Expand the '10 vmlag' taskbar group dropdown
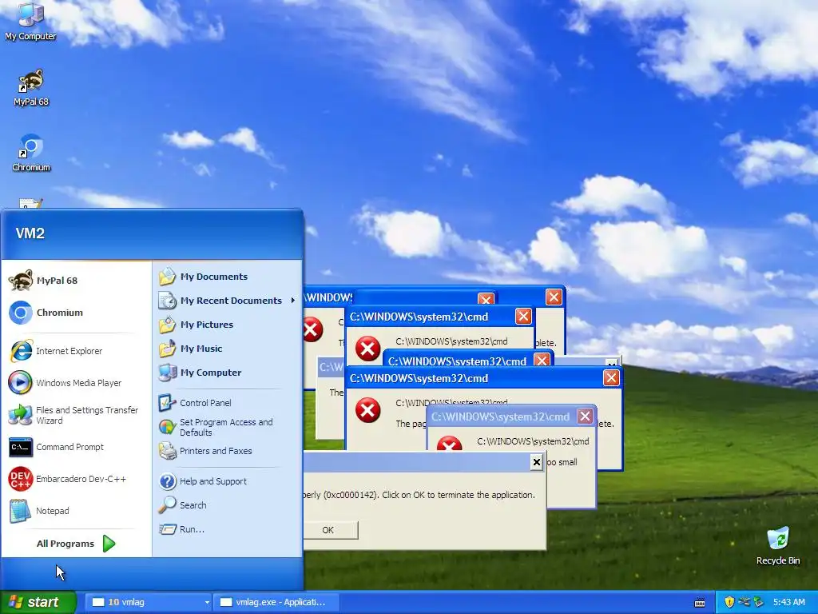The image size is (818, 614). (207, 602)
